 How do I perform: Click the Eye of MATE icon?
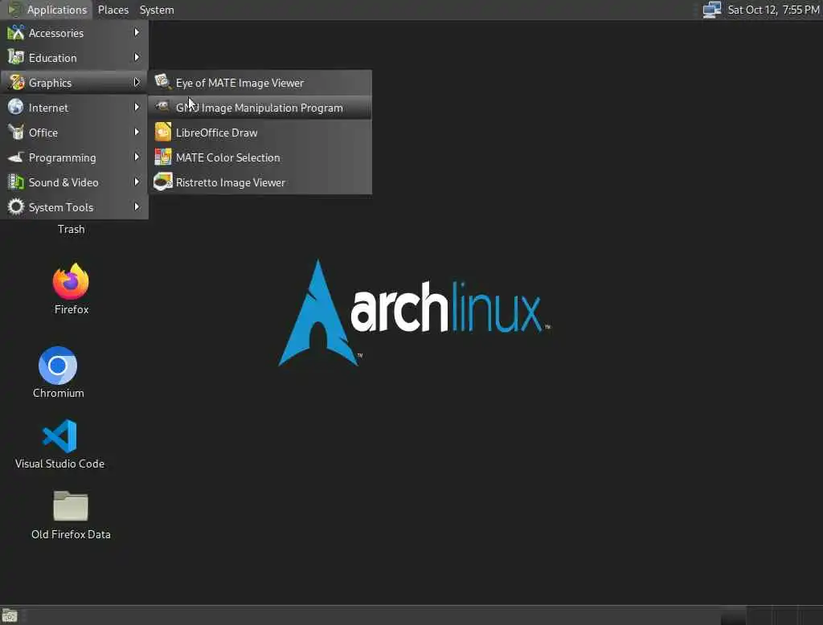click(162, 82)
